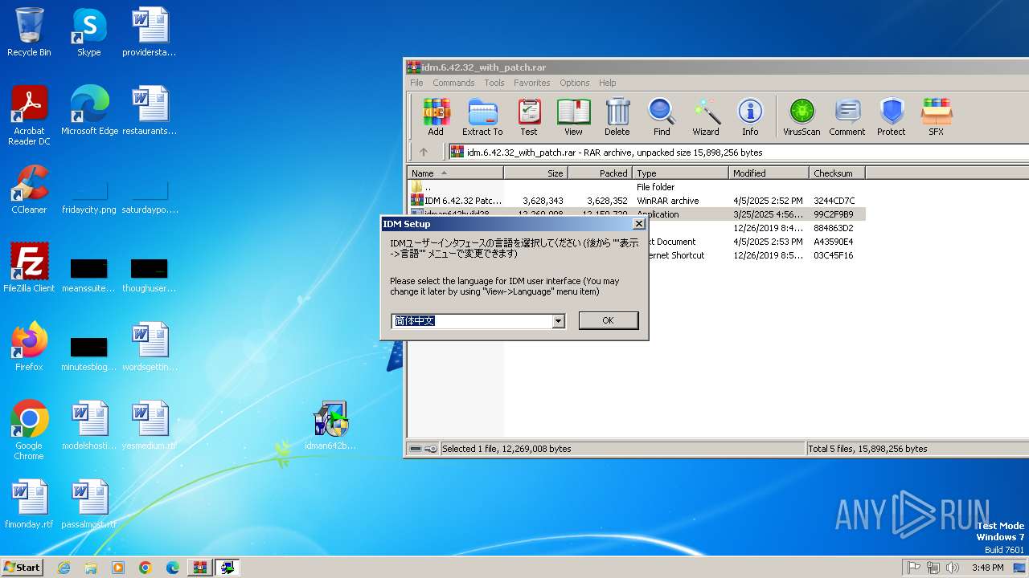
Task: Expand the IDM language dropdown
Action: 559,321
